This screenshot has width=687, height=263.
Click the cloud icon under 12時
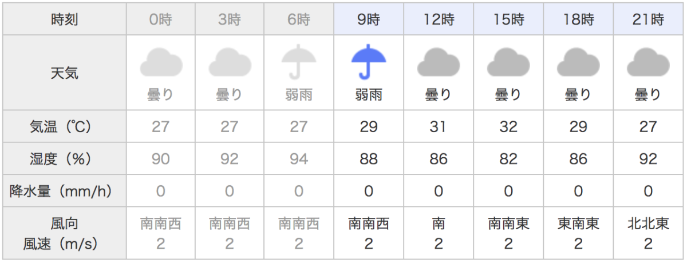pyautogui.click(x=439, y=62)
